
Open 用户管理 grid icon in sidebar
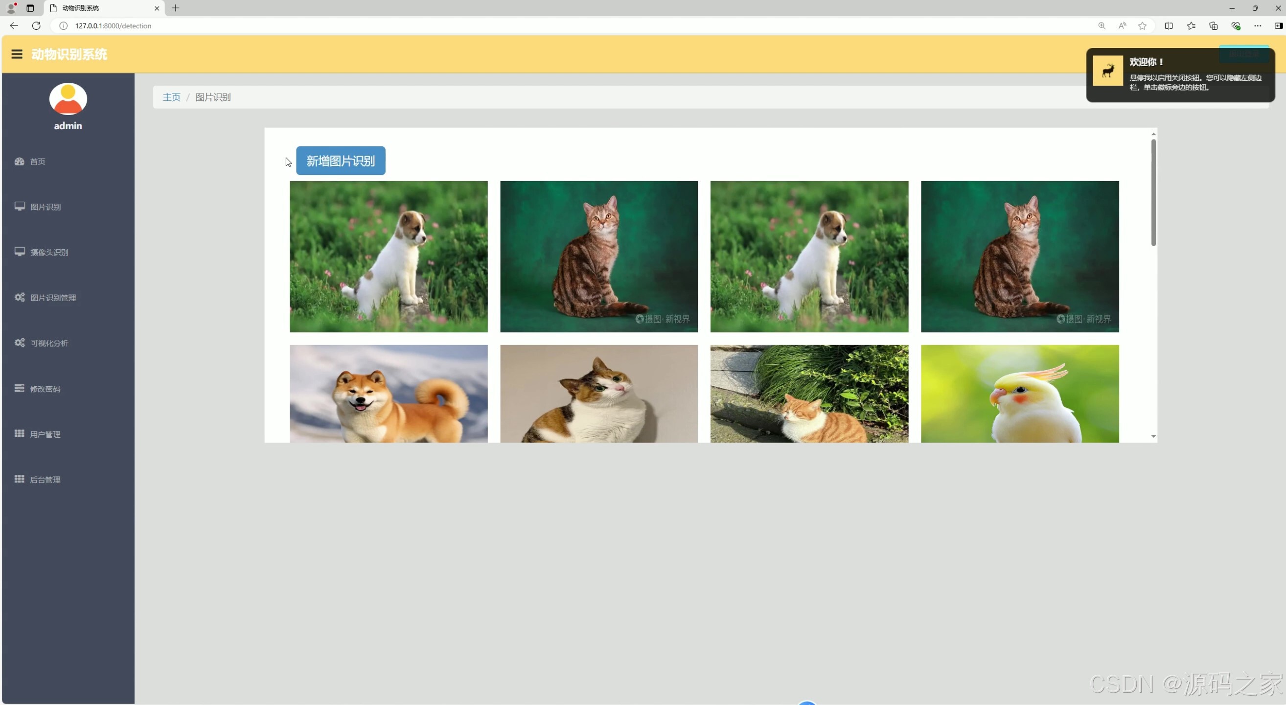pyautogui.click(x=20, y=433)
